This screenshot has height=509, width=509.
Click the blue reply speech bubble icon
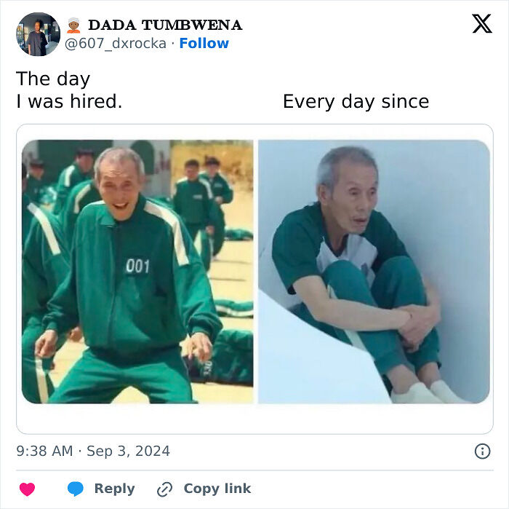pos(76,489)
